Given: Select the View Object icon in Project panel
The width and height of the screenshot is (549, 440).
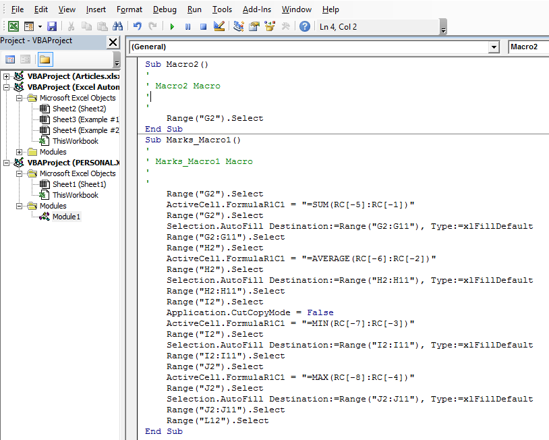Looking at the screenshot, I should (x=26, y=60).
